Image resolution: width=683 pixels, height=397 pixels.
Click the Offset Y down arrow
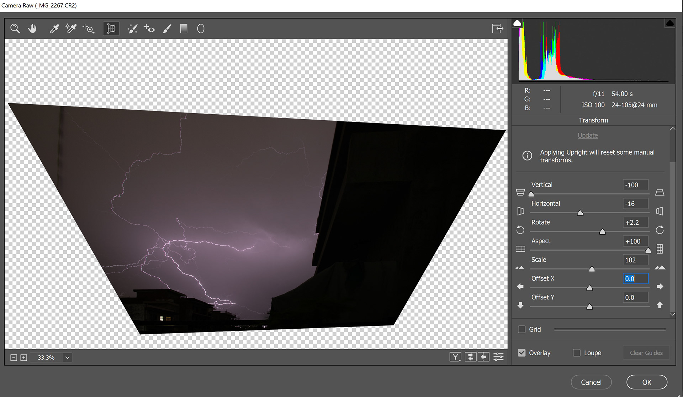pos(520,305)
